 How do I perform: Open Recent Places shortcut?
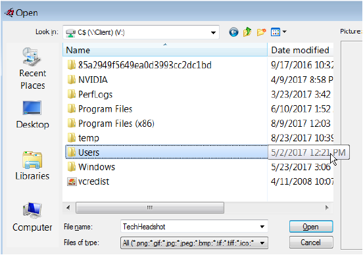point(32,68)
